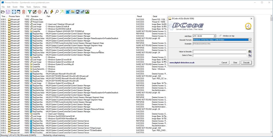Image resolution: width=273 pixels, height=137 pixels.
Task: Toggle the Show Network Activity icon
Action: click(78, 12)
